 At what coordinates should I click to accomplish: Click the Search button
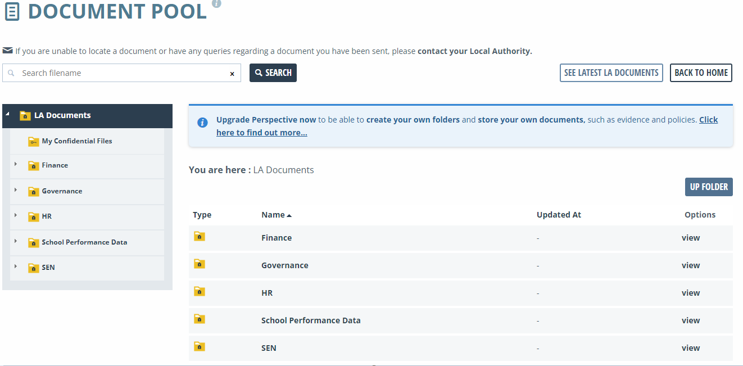273,73
